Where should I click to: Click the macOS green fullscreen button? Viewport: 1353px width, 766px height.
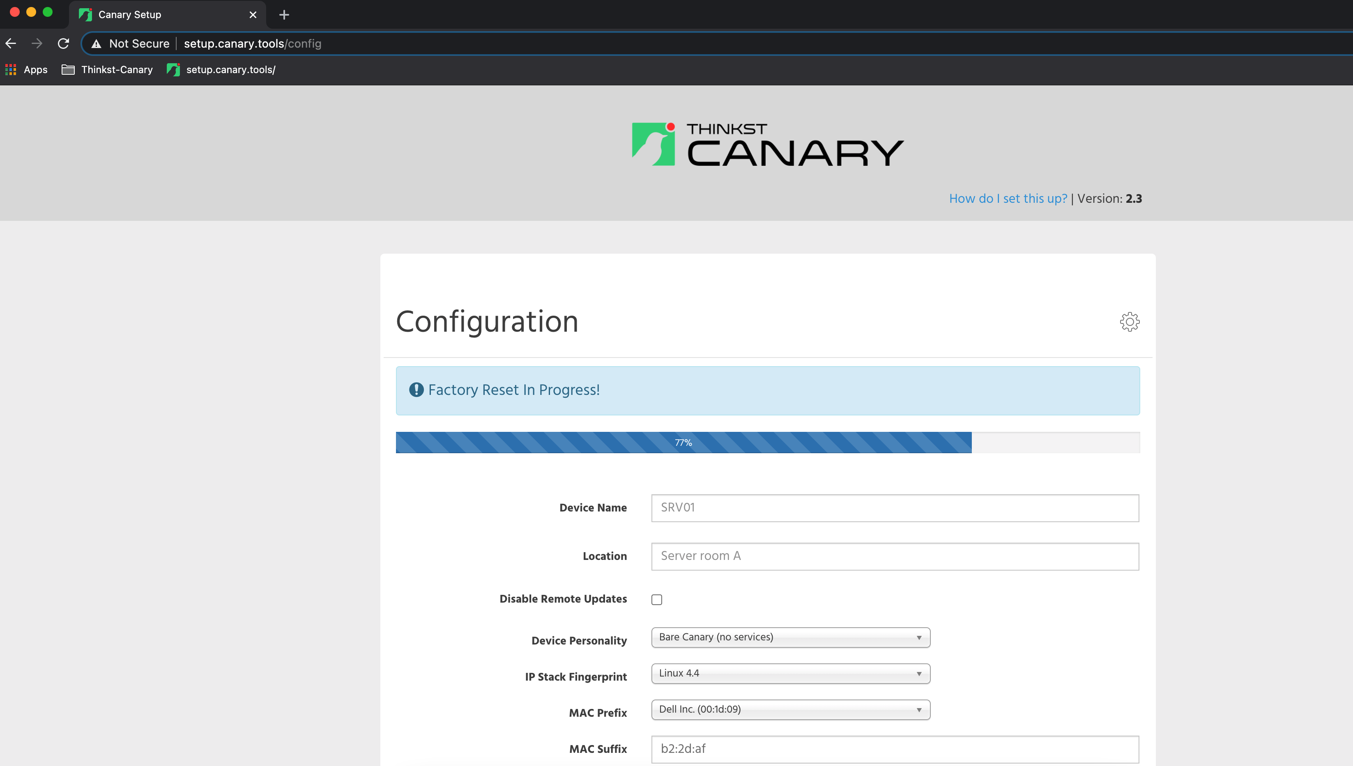(47, 12)
